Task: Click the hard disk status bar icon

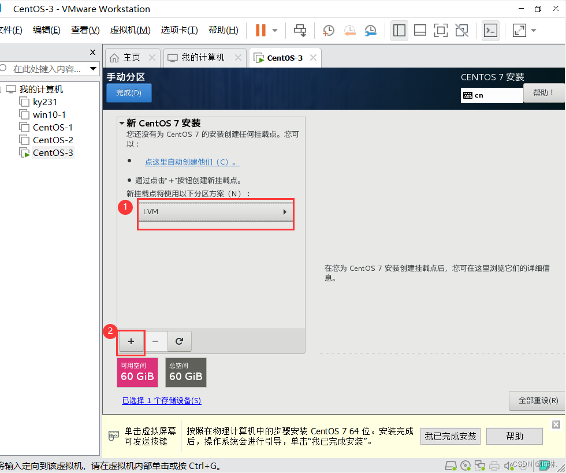Action: (x=450, y=465)
